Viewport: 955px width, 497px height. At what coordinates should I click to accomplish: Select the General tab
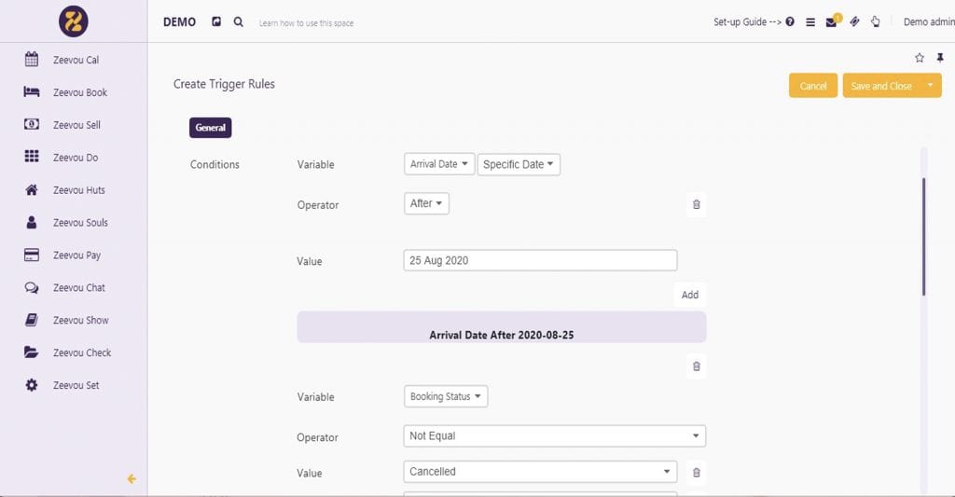pyautogui.click(x=210, y=128)
